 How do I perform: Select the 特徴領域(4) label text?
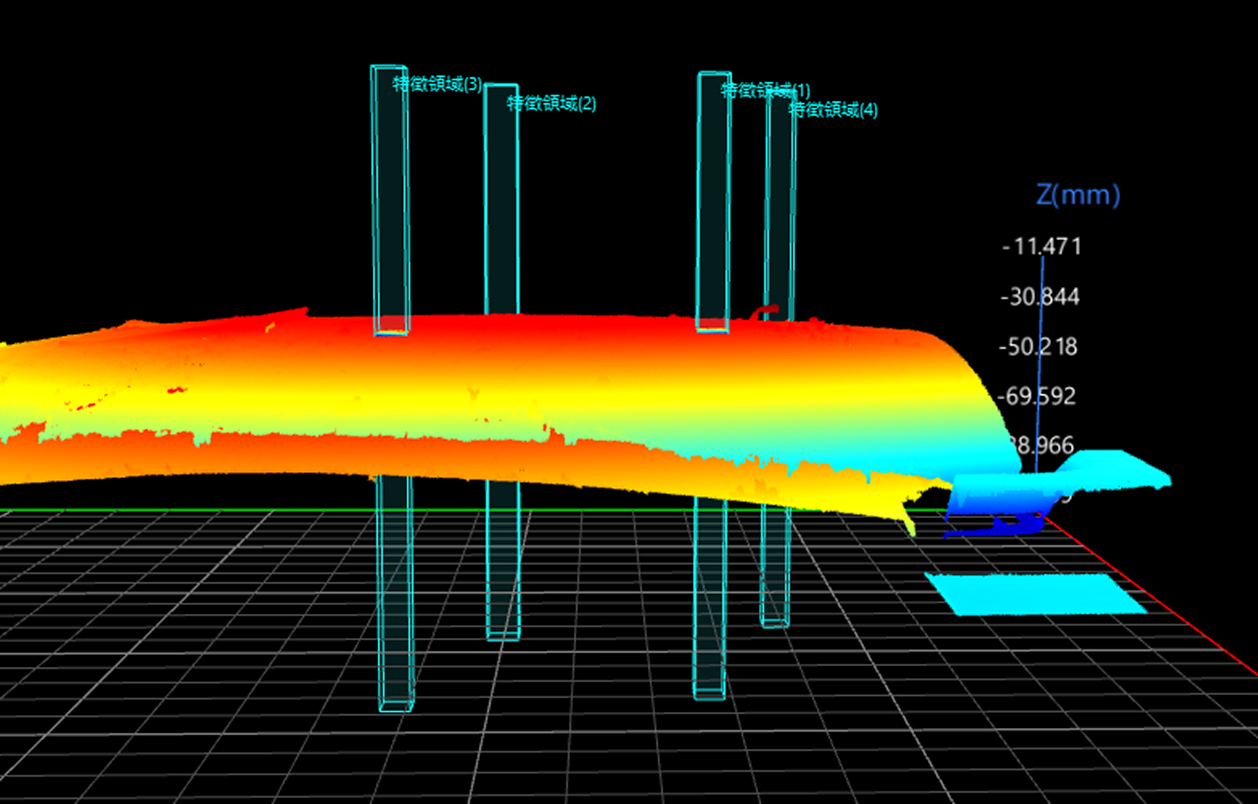pos(832,109)
